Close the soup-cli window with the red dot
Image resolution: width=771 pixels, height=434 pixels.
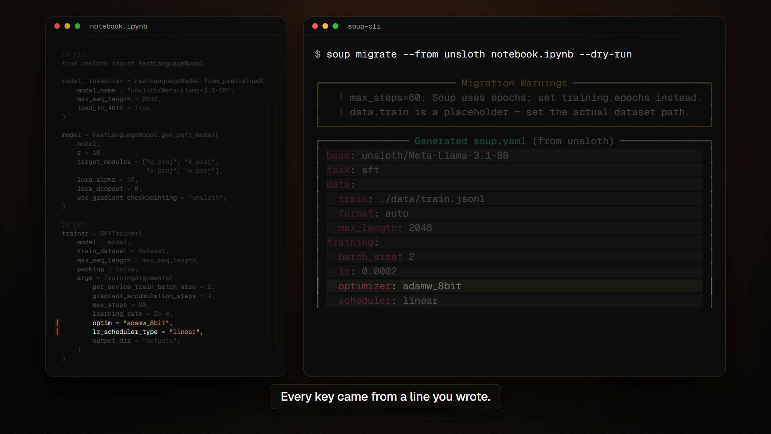[x=315, y=26]
